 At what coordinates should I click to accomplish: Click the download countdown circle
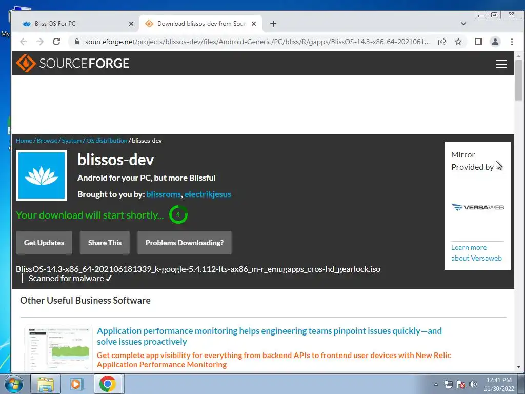(x=178, y=214)
